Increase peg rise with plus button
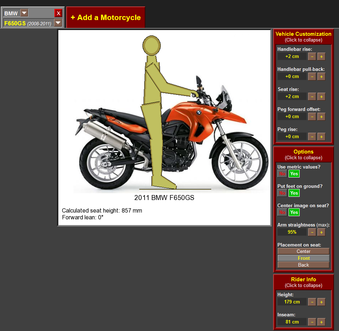Viewport: 339px width, 331px height. pos(321,137)
